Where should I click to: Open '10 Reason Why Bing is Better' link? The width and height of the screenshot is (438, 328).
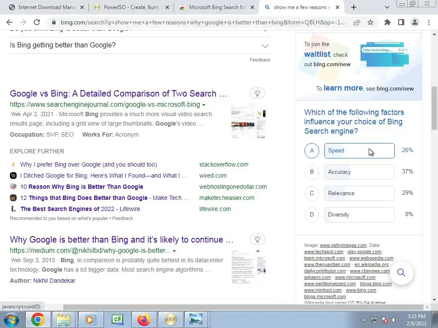click(82, 187)
